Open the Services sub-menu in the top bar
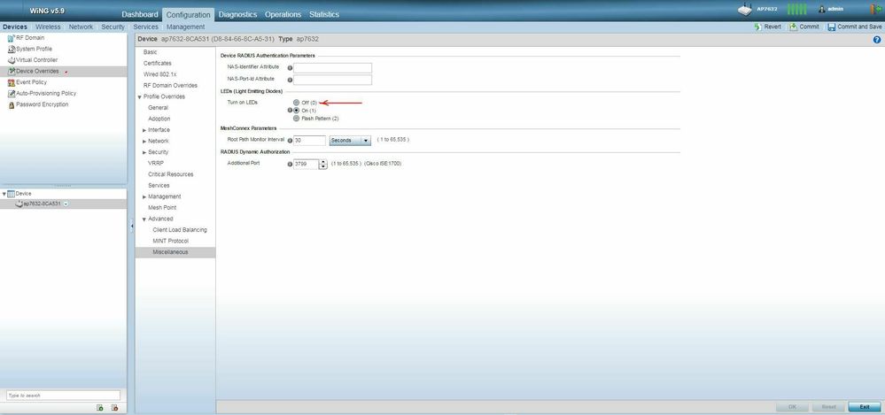The image size is (885, 415). (145, 27)
